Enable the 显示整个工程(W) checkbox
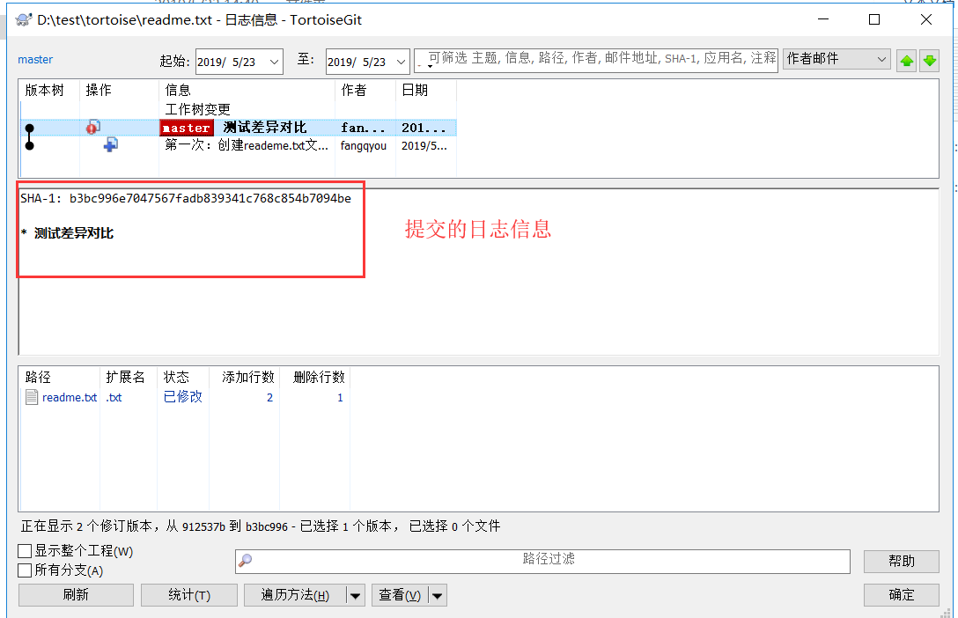The image size is (958, 618). pyautogui.click(x=23, y=550)
